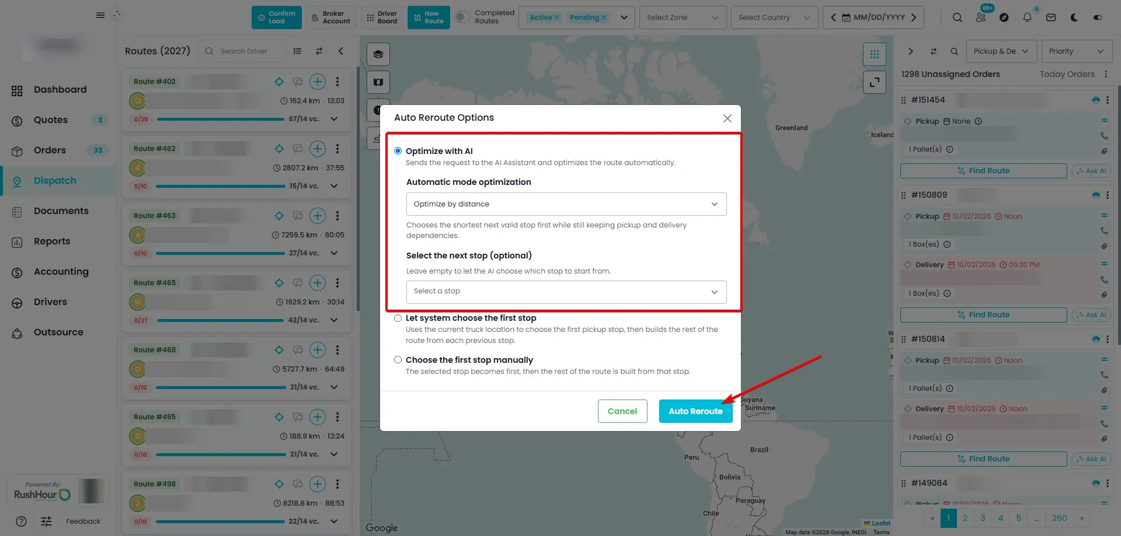
Task: Open the Automatic mode optimization dropdown
Action: 566,204
